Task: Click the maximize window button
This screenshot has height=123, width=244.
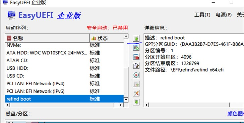Action: click(231, 2)
